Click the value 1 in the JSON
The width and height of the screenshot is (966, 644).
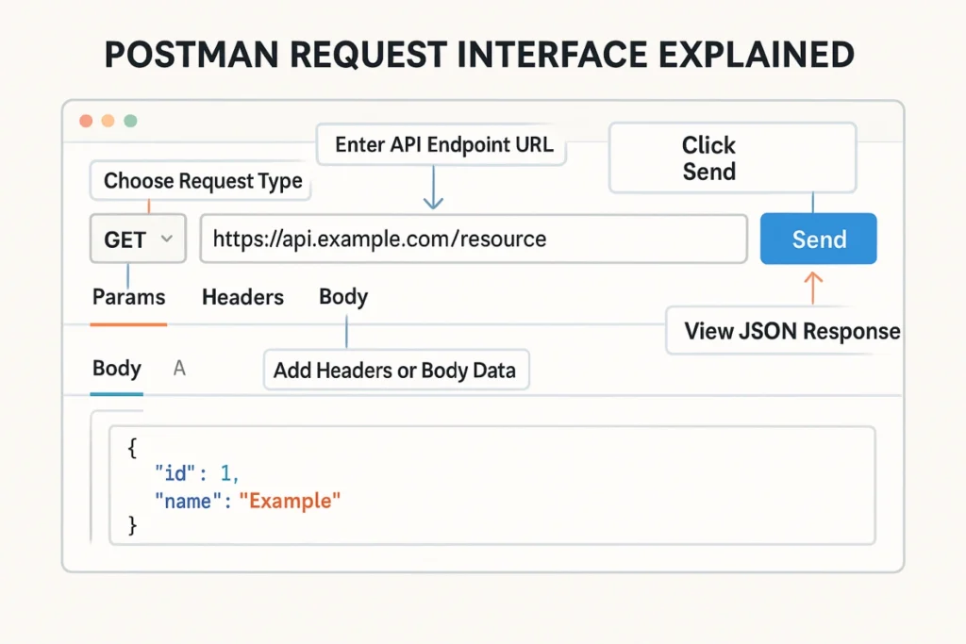pyautogui.click(x=225, y=473)
